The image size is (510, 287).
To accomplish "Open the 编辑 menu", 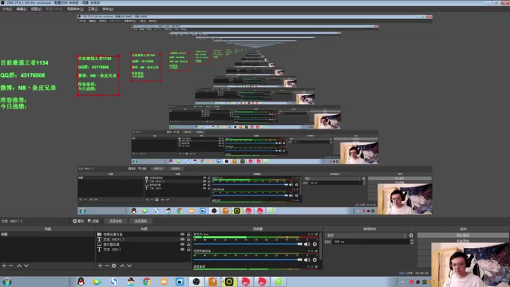I will click(x=22, y=9).
